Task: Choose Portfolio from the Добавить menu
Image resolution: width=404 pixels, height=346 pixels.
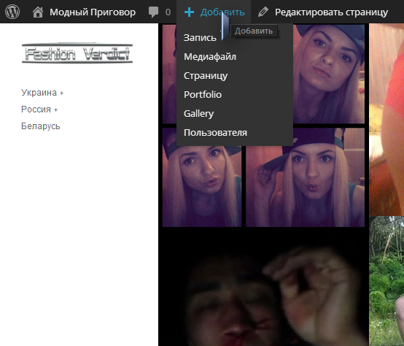Action: coord(203,94)
